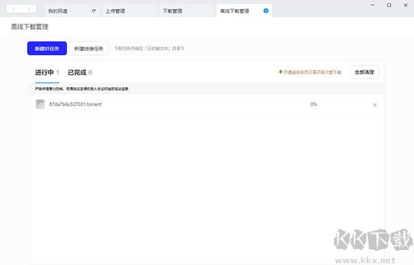Maximize the window
This screenshot has width=414, height=265.
pyautogui.click(x=389, y=5)
